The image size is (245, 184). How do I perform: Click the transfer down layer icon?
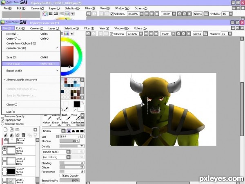[5, 135]
